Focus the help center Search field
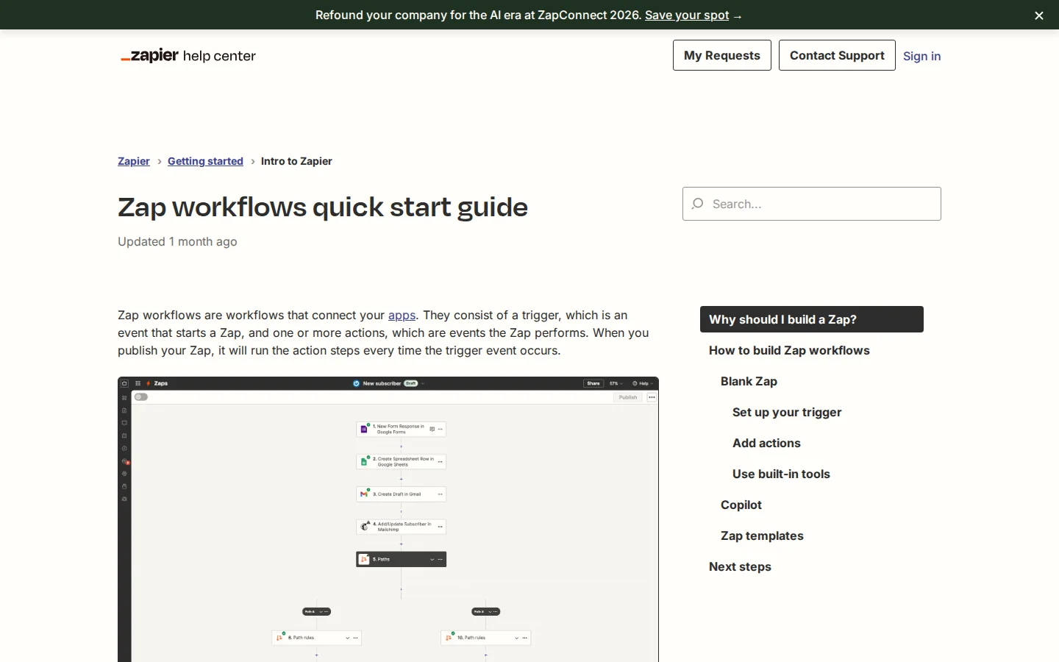Image resolution: width=1059 pixels, height=662 pixels. (812, 204)
